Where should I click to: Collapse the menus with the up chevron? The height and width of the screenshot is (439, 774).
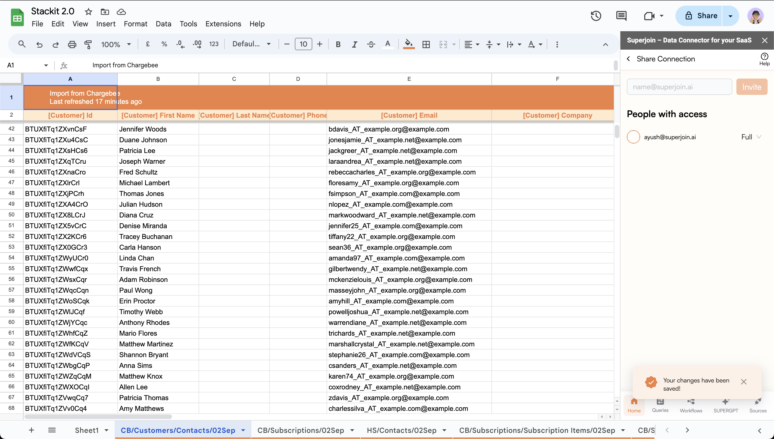[605, 44]
